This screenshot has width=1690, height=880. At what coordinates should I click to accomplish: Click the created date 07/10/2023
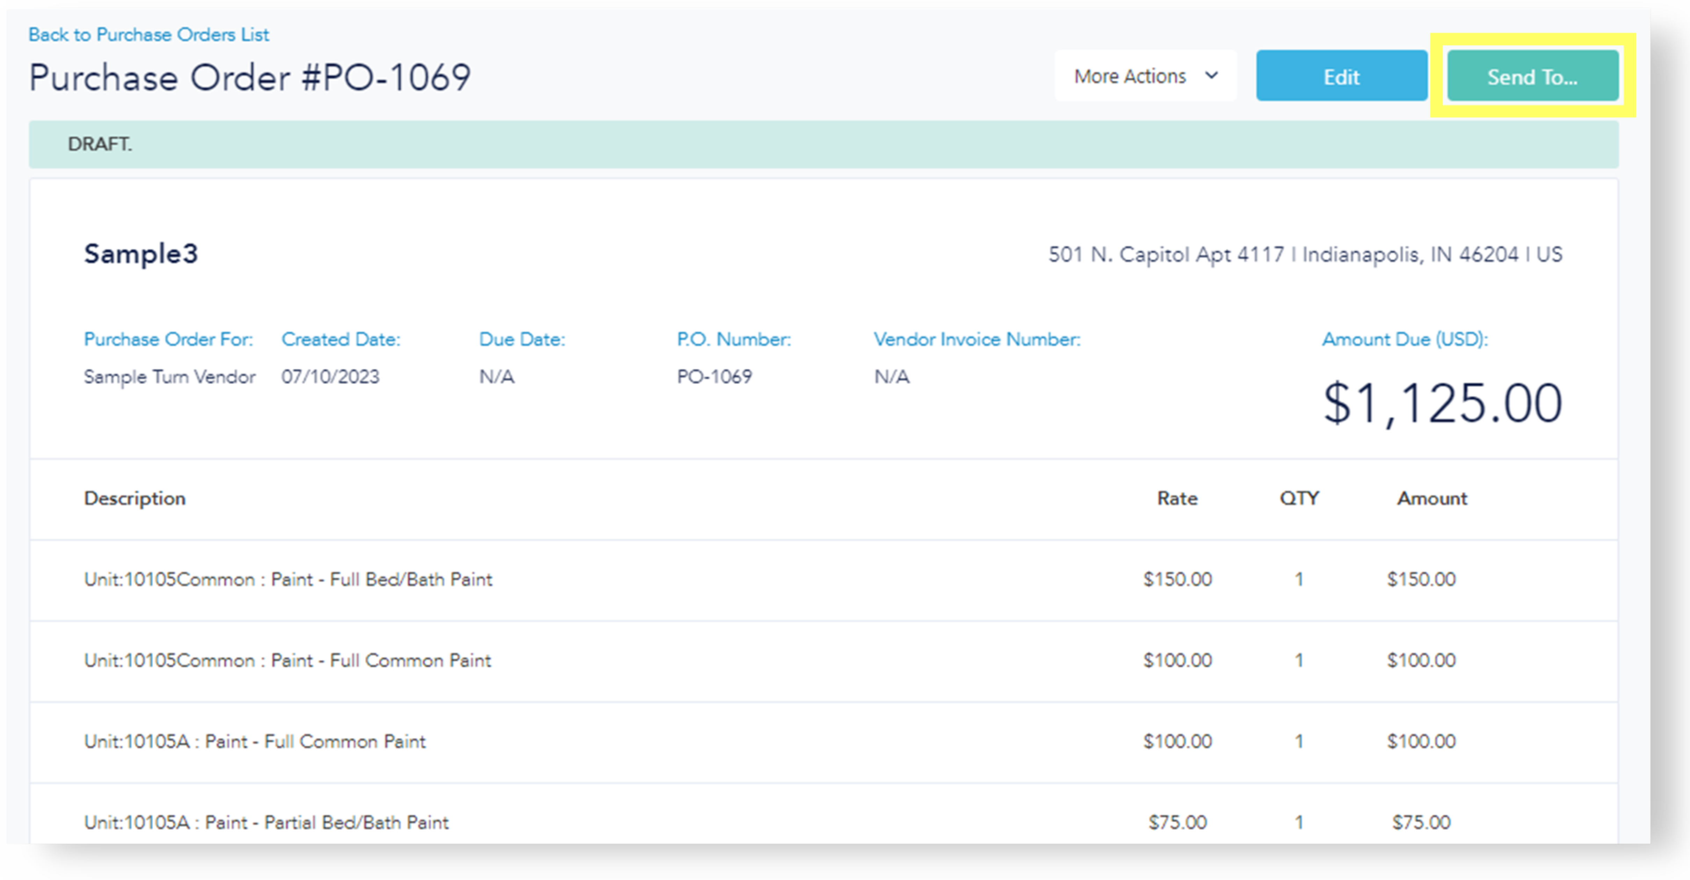click(x=330, y=377)
